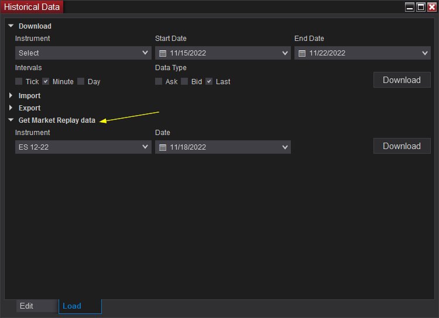Open the Instrument Select dropdown under Download
Screen dimensions: 439x318
coord(83,53)
